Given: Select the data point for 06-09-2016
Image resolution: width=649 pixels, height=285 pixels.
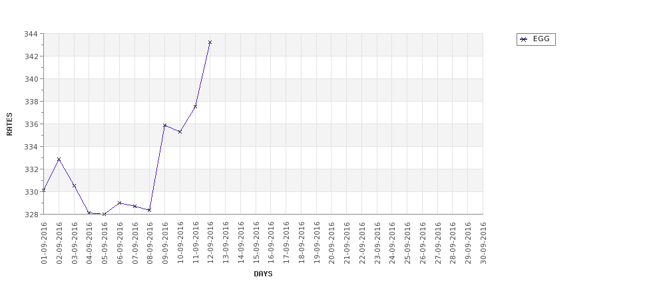Looking at the screenshot, I should [120, 203].
